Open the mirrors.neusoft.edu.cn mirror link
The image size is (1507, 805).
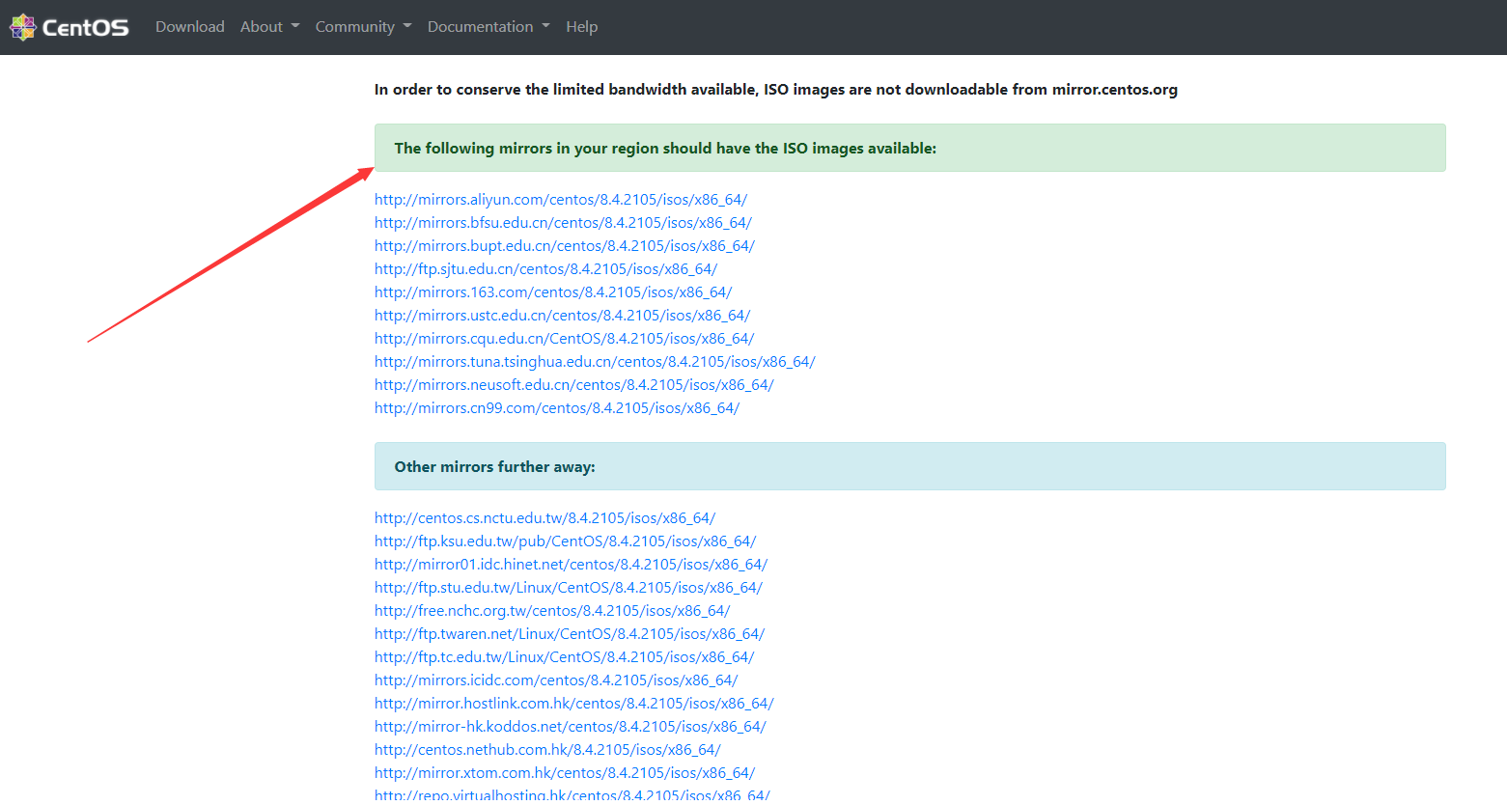[x=574, y=385]
